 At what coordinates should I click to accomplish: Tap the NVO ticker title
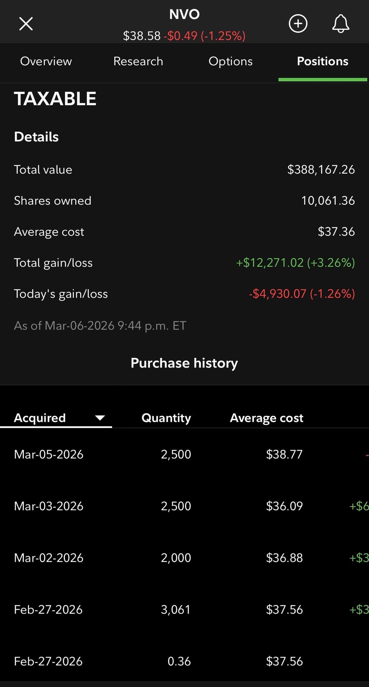(184, 14)
